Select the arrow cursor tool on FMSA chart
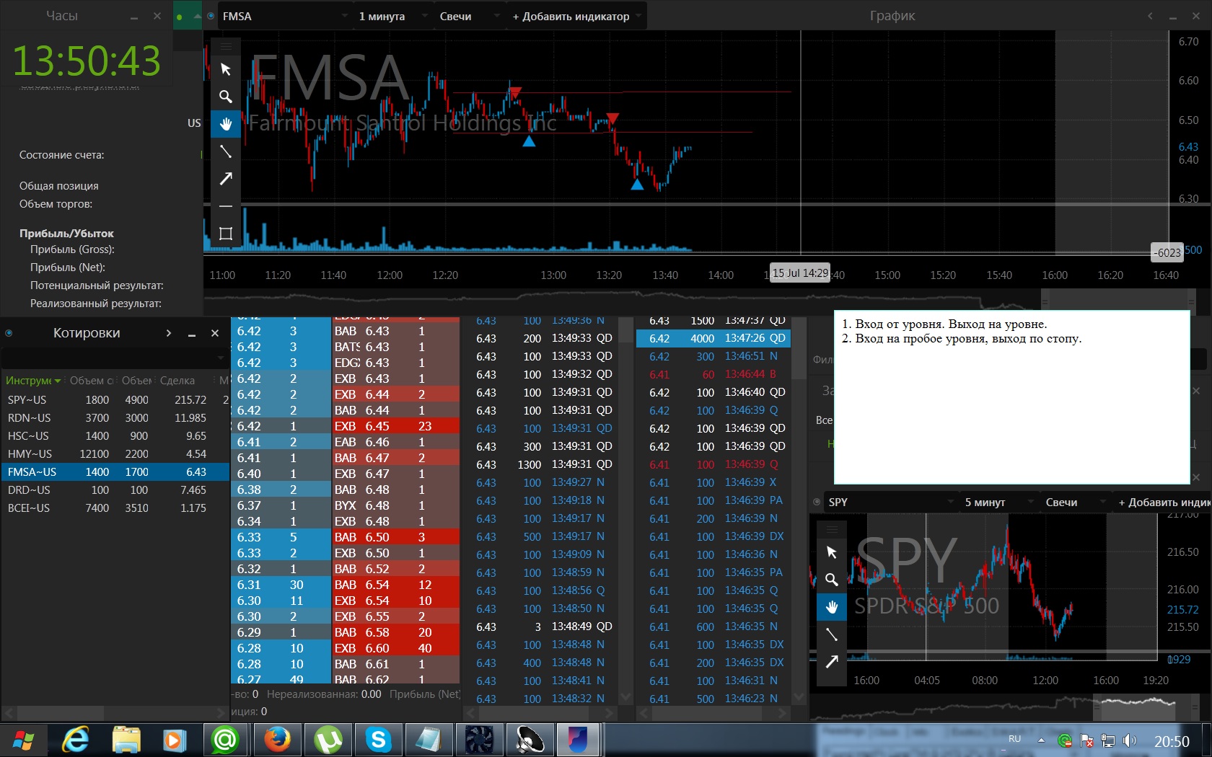The image size is (1212, 757). tap(226, 69)
